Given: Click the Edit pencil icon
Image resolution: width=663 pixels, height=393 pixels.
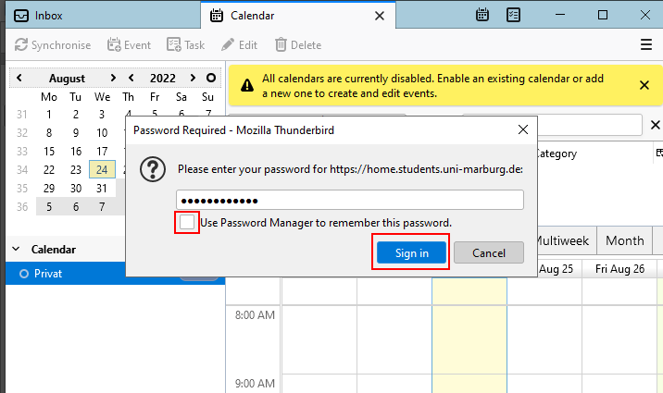Looking at the screenshot, I should pos(228,44).
